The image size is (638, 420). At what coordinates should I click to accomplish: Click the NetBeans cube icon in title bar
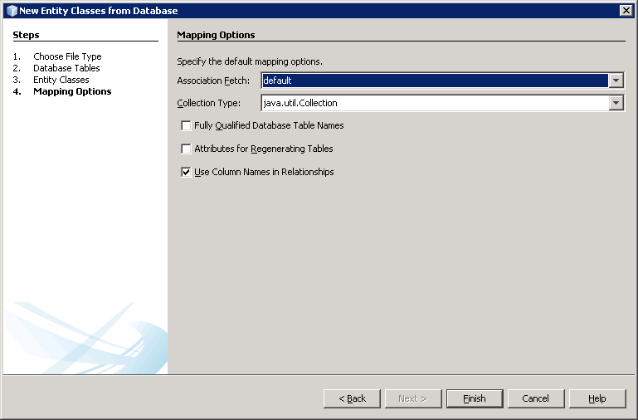pos(11,11)
